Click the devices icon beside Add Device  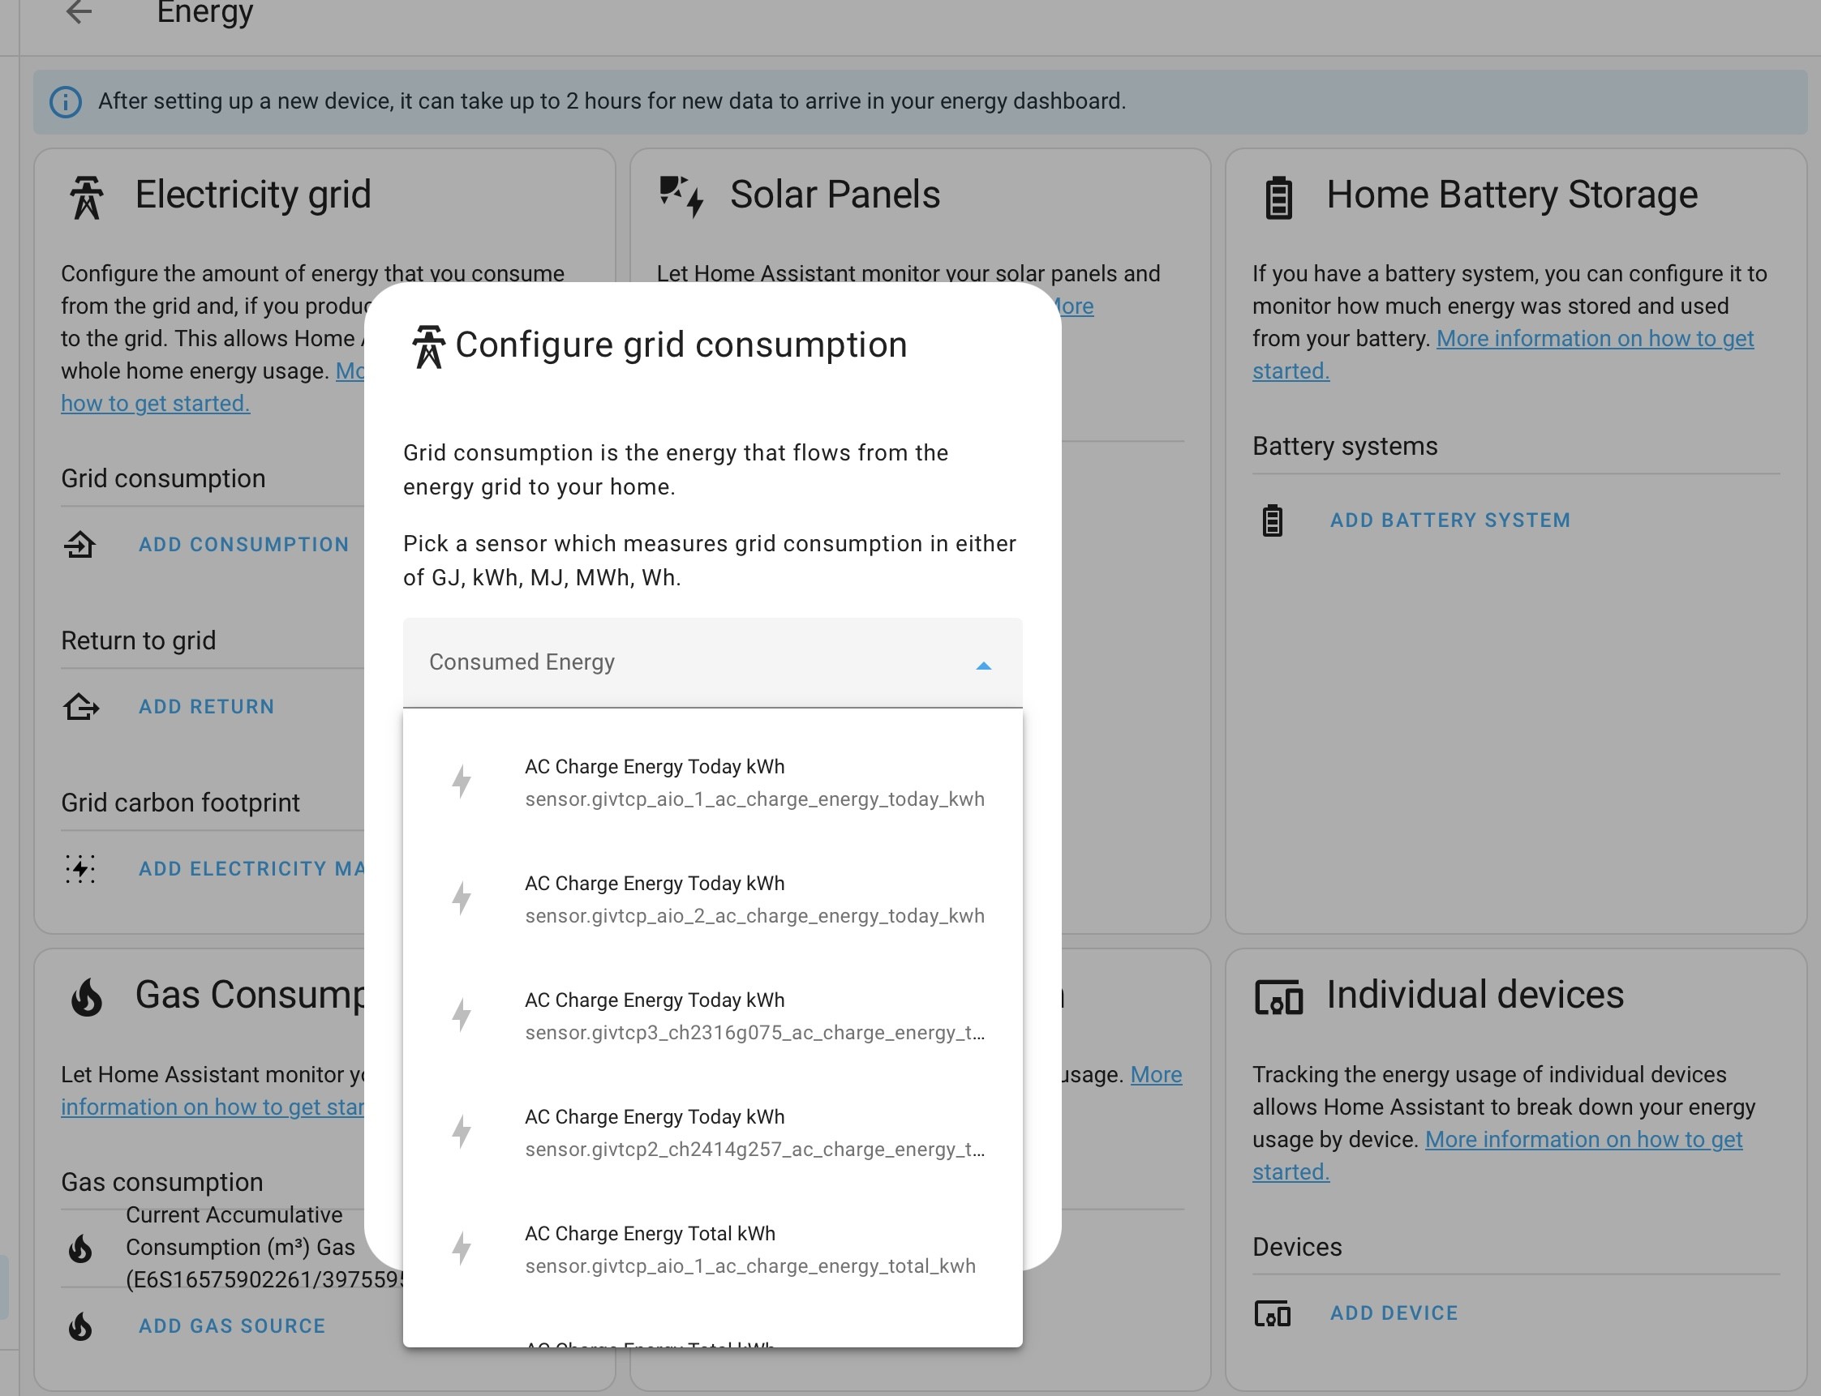tap(1272, 1314)
